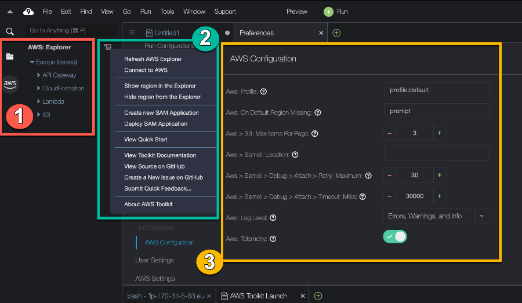Add a new editor tab with plus icon
This screenshot has height=303, width=522.
tap(336, 33)
